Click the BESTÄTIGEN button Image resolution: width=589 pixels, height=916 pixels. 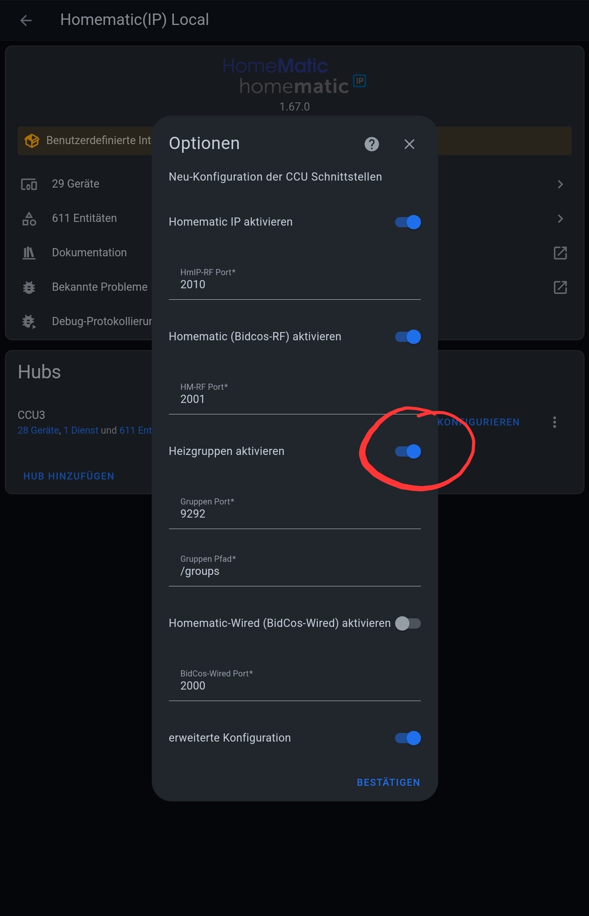tap(388, 783)
